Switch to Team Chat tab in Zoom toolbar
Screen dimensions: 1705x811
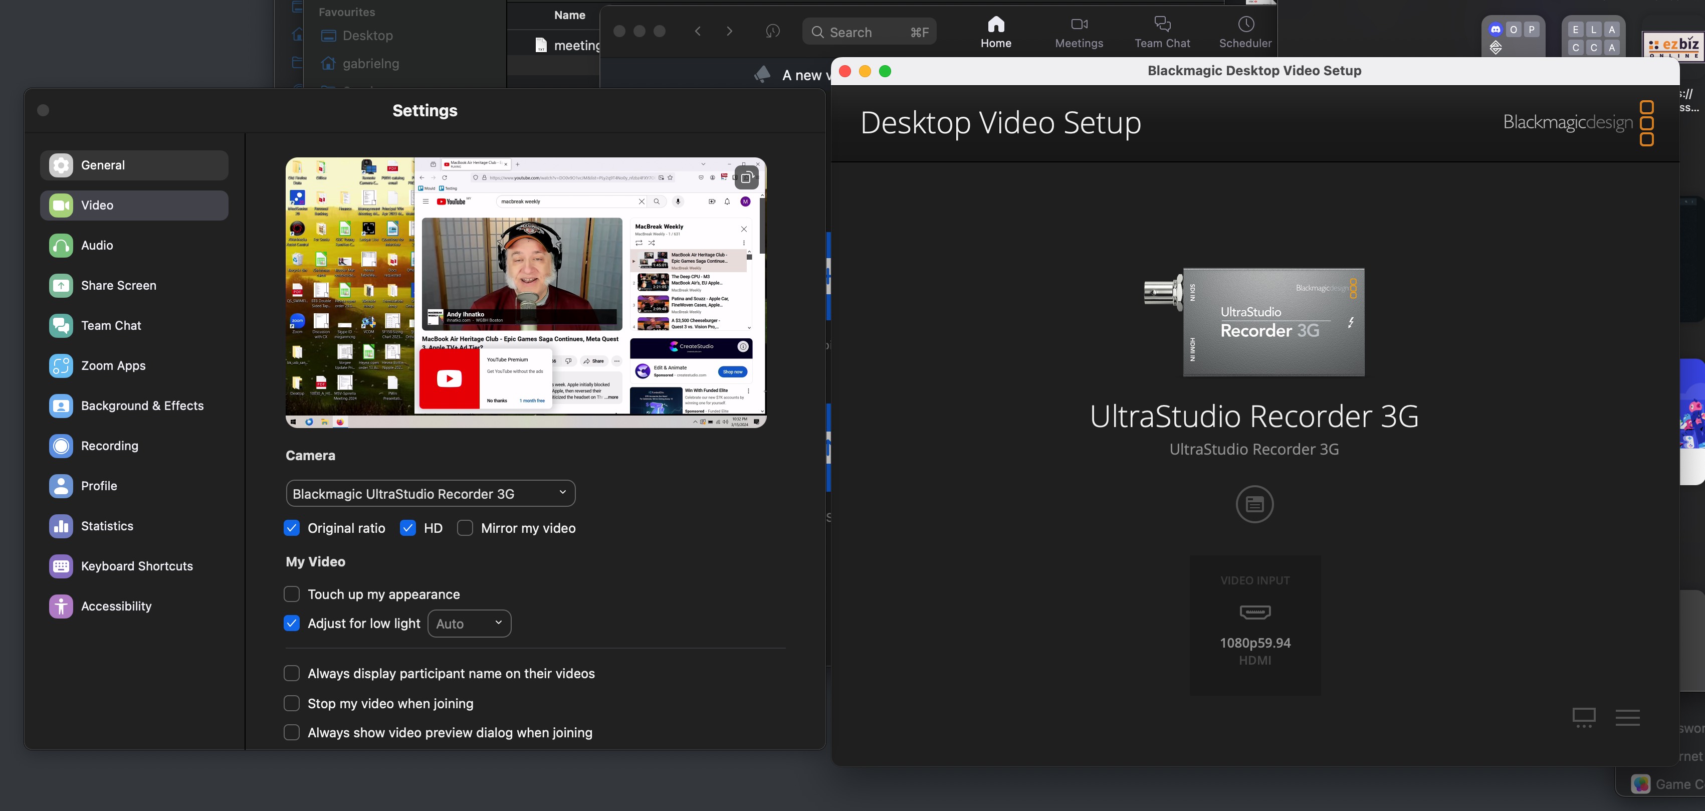pos(1162,33)
